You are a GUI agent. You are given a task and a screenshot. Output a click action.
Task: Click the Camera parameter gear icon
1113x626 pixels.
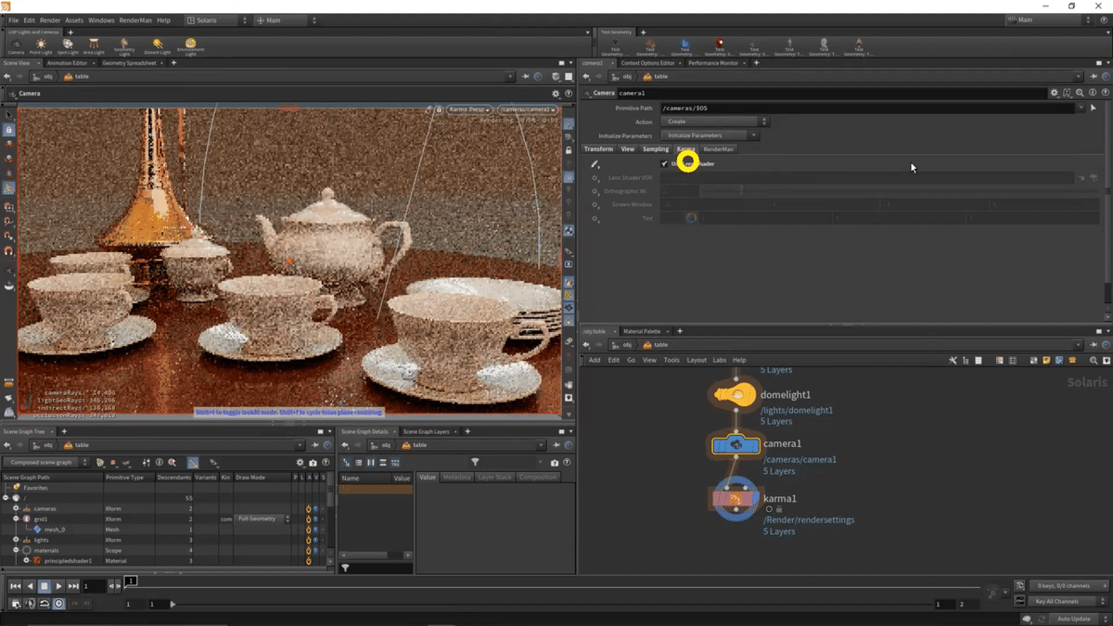[x=1054, y=93]
